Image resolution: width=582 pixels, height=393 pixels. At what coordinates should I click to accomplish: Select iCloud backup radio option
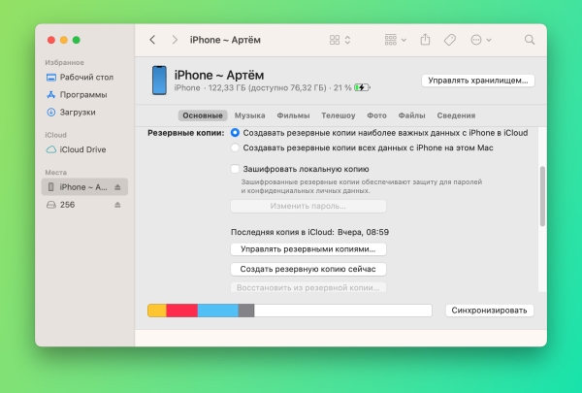click(x=235, y=132)
